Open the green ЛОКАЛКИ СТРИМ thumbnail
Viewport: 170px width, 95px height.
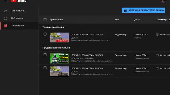tap(59, 58)
